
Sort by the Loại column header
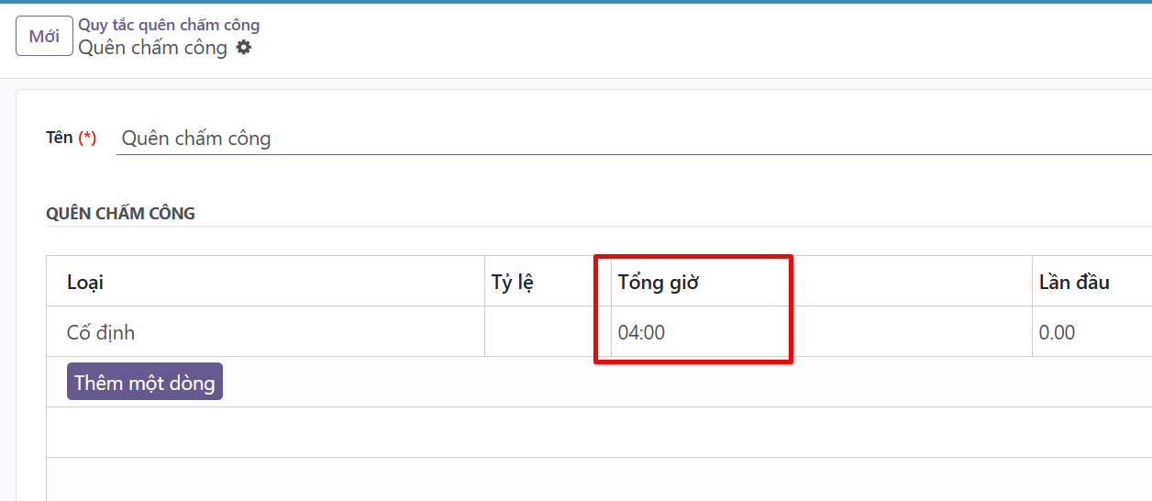click(85, 282)
